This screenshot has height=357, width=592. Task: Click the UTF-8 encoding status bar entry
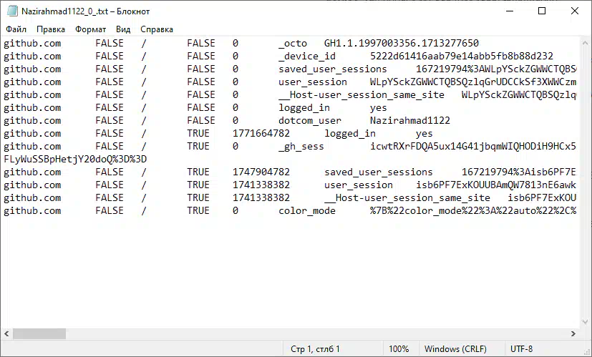click(521, 349)
